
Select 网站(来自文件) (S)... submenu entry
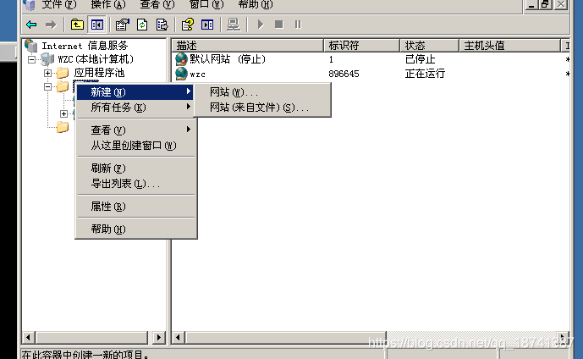[x=262, y=108]
